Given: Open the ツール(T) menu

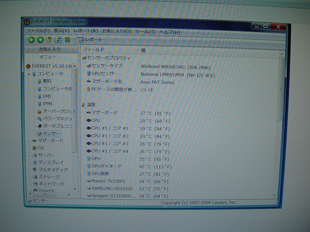Looking at the screenshot, I should click(x=145, y=32).
